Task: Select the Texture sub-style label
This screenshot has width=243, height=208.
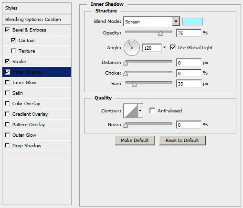Action: point(27,51)
